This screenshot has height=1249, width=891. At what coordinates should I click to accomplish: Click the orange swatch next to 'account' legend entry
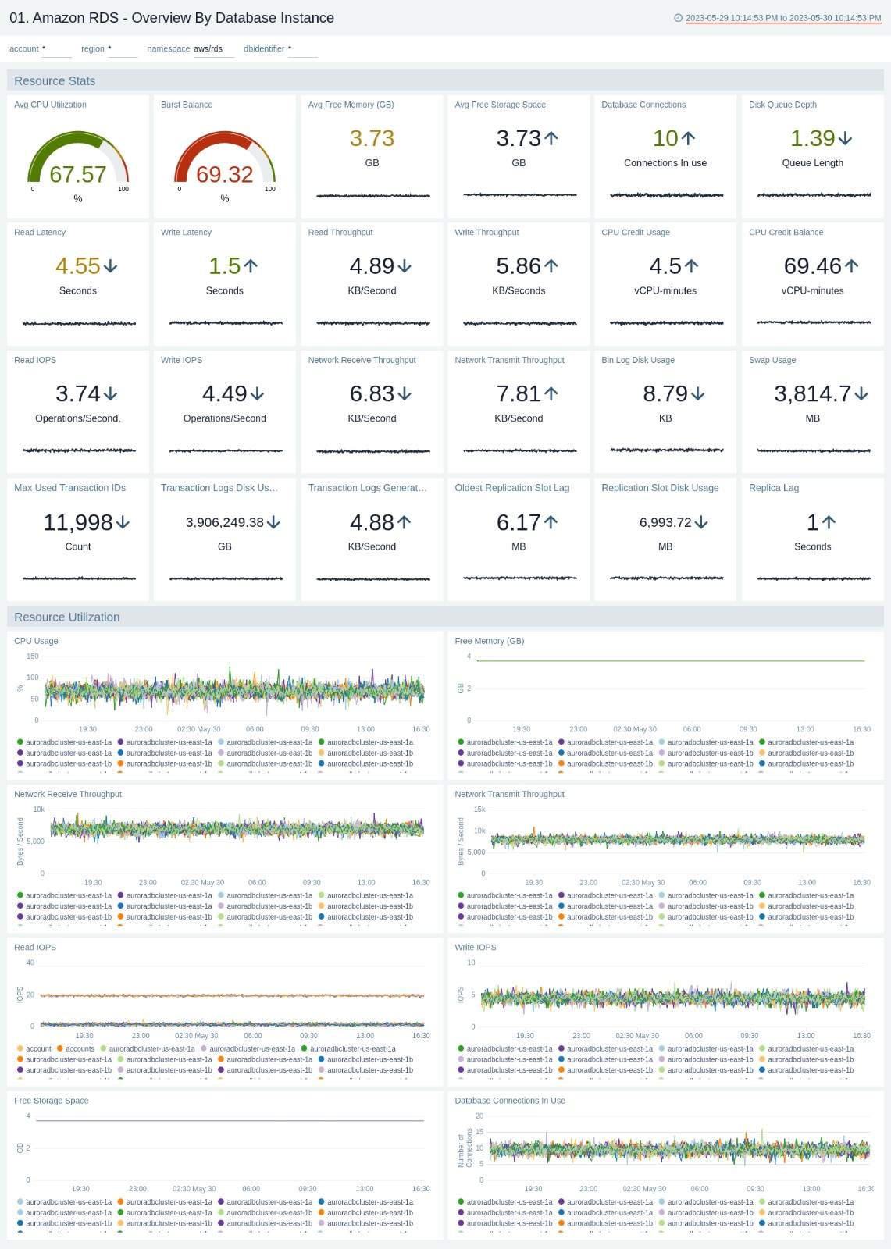click(20, 1048)
